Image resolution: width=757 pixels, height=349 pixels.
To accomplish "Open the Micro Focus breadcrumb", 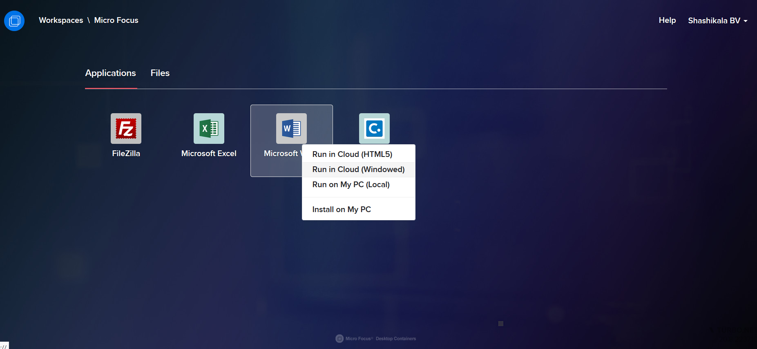I will pyautogui.click(x=116, y=20).
